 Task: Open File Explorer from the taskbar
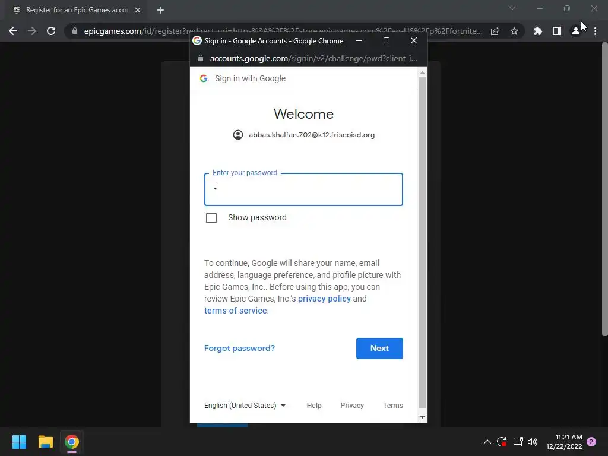point(45,442)
